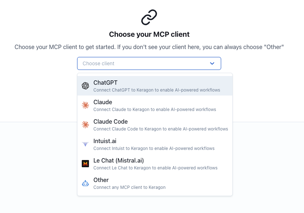Click the 'Choose your MCP client' heading
This screenshot has height=213, width=304.
(x=149, y=35)
